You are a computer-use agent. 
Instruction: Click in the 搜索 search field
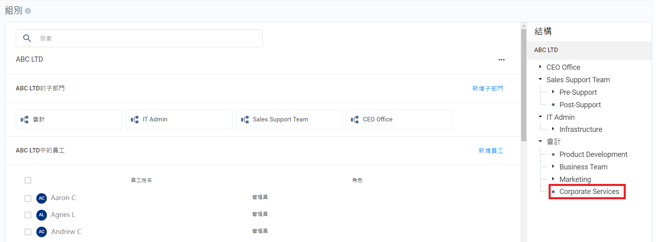point(139,38)
